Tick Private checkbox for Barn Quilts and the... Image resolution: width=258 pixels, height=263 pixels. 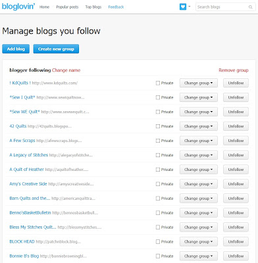(x=158, y=199)
